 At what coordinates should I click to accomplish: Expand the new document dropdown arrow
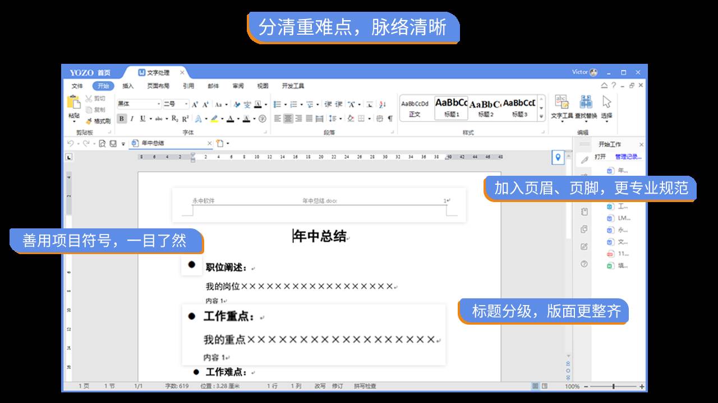point(228,144)
